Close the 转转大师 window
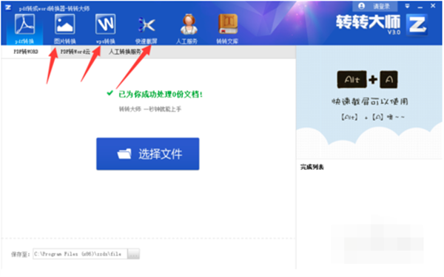The image size is (444, 277). [433, 6]
